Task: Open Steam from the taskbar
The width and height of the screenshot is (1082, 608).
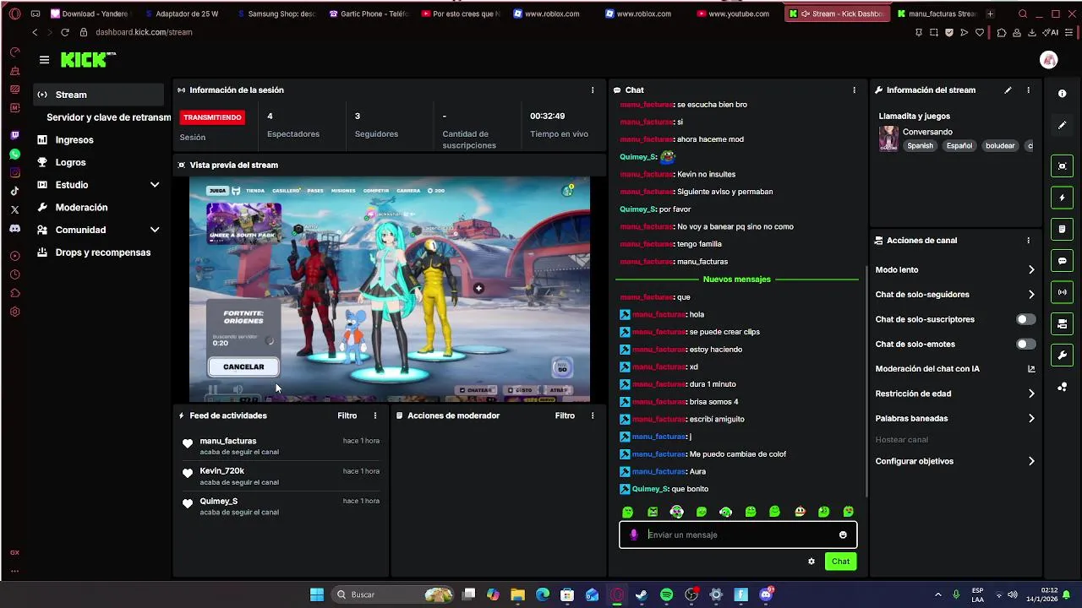Action: pyautogui.click(x=642, y=594)
